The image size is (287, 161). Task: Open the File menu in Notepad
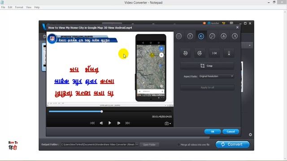[x=3, y=7]
